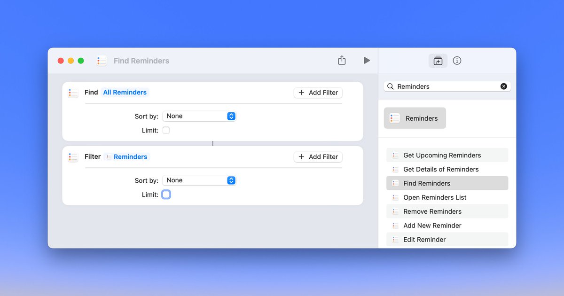Open the Action Library panel icon
Image resolution: width=564 pixels, height=296 pixels.
coord(438,61)
